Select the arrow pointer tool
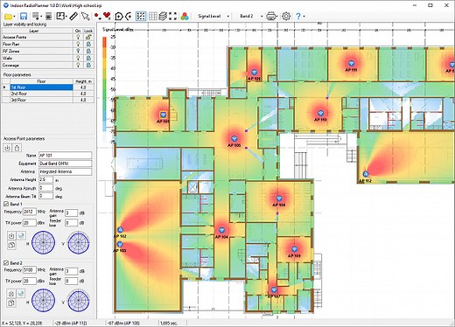Viewport: 455px width, 327px height. point(85,17)
